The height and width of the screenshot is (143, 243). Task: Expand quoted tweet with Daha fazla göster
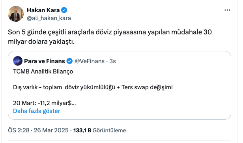click(x=36, y=111)
